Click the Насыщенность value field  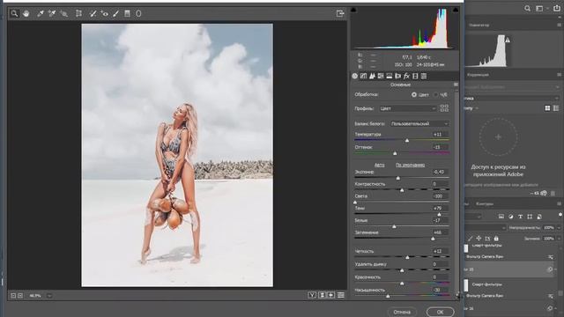(x=440, y=290)
